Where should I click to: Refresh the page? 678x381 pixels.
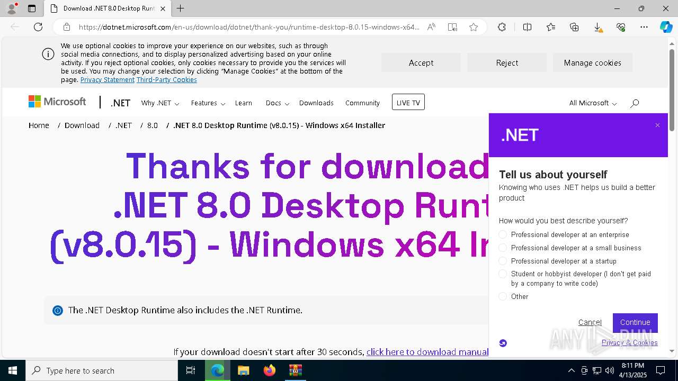(38, 27)
